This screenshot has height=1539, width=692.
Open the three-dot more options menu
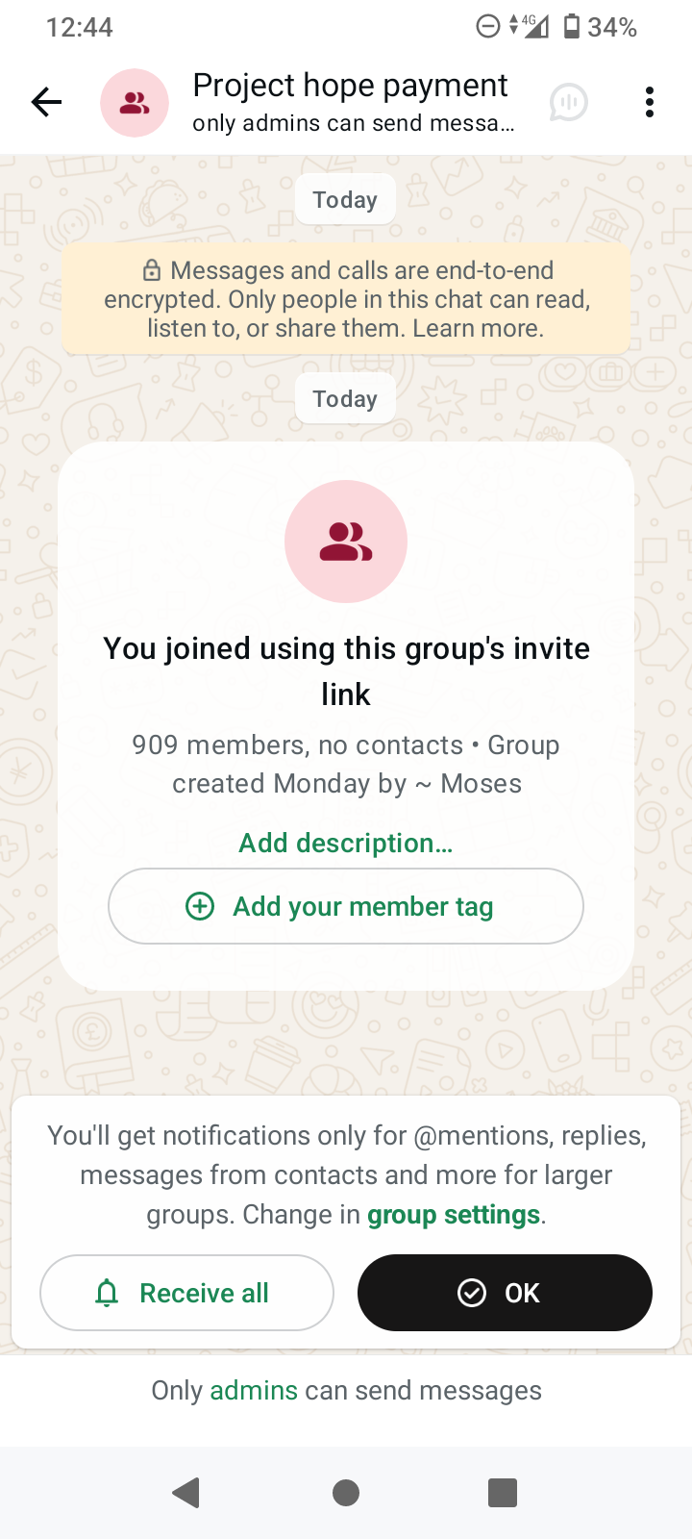click(650, 102)
